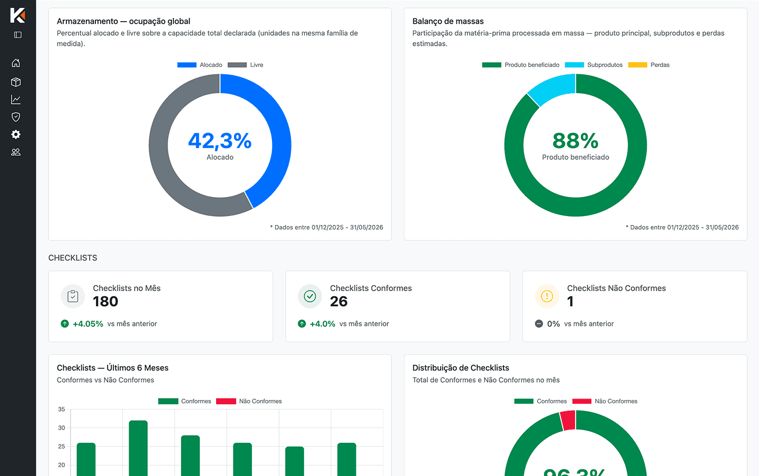The width and height of the screenshot is (759, 476).
Task: Click the warning icon on Checklists Não Conformes
Action: pos(547,296)
